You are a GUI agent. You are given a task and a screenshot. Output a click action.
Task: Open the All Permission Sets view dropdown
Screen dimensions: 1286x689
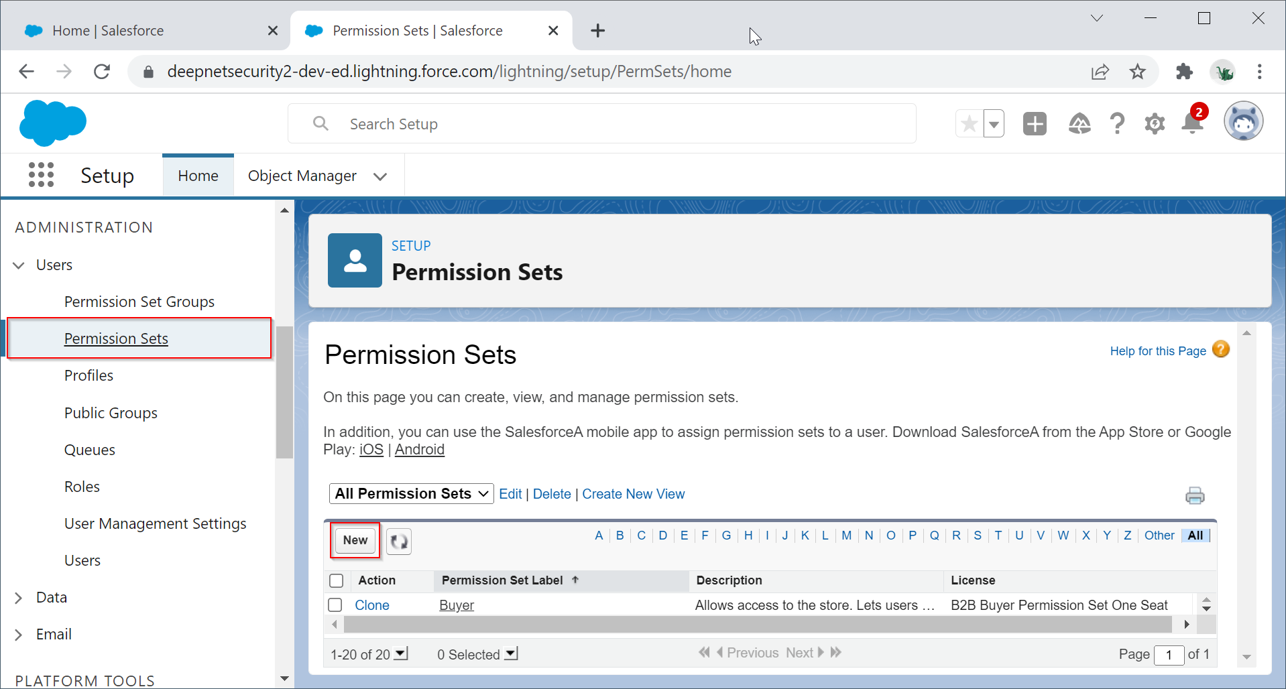[x=411, y=494]
